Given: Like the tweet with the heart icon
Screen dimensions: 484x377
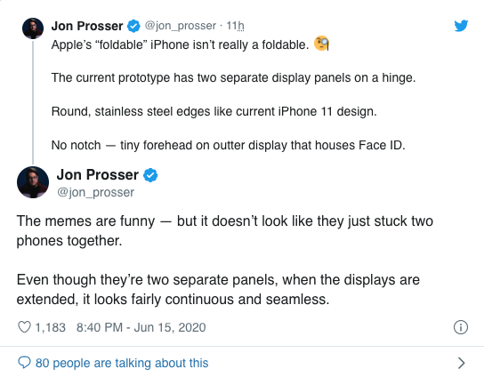Looking at the screenshot, I should point(24,327).
